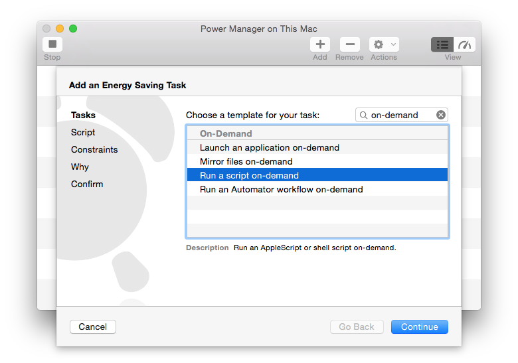The height and width of the screenshot is (363, 518).
Task: Go to the Constraints step
Action: pyautogui.click(x=94, y=149)
